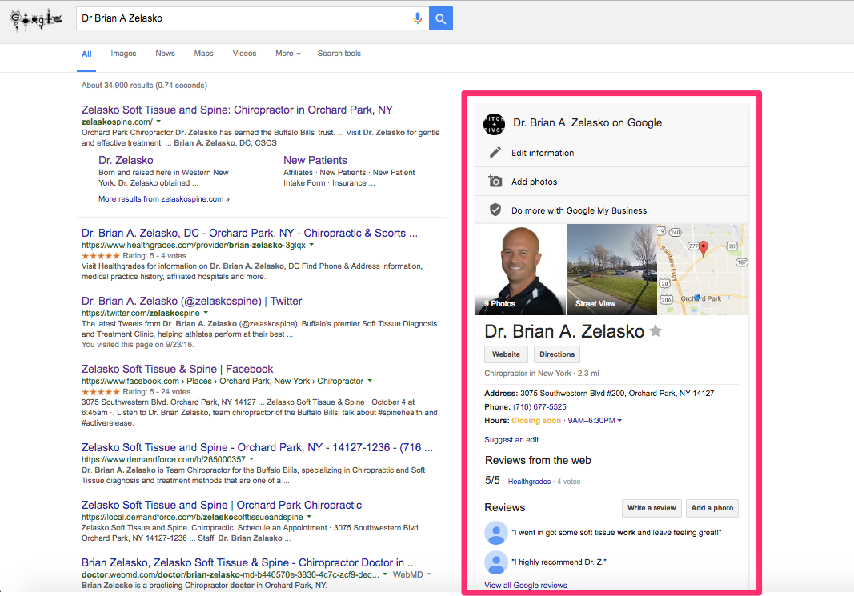The image size is (854, 596).
Task: Click More results from zelaskospine.com
Action: (x=164, y=199)
